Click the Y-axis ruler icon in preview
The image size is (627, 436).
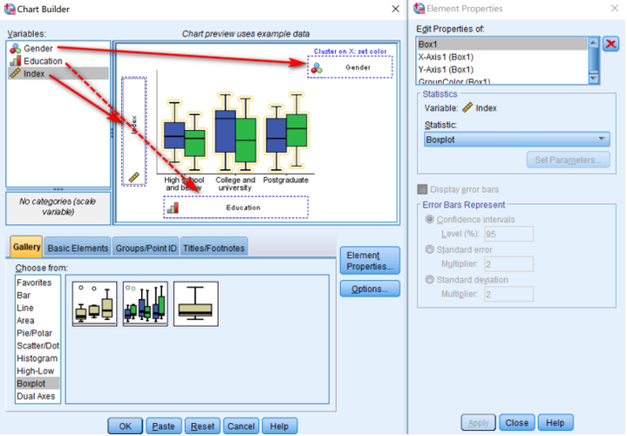[133, 177]
